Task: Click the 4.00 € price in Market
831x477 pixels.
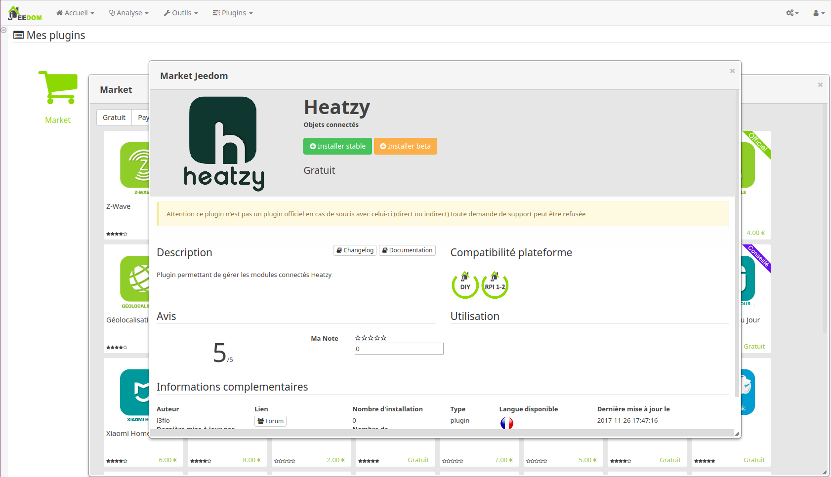Action: pos(755,233)
